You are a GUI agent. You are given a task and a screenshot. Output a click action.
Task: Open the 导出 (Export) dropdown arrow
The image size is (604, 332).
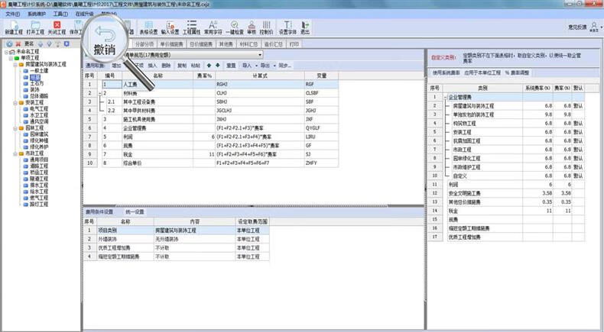(274, 66)
